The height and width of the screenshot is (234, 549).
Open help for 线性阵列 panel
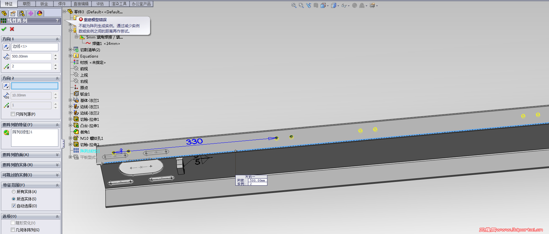57,21
